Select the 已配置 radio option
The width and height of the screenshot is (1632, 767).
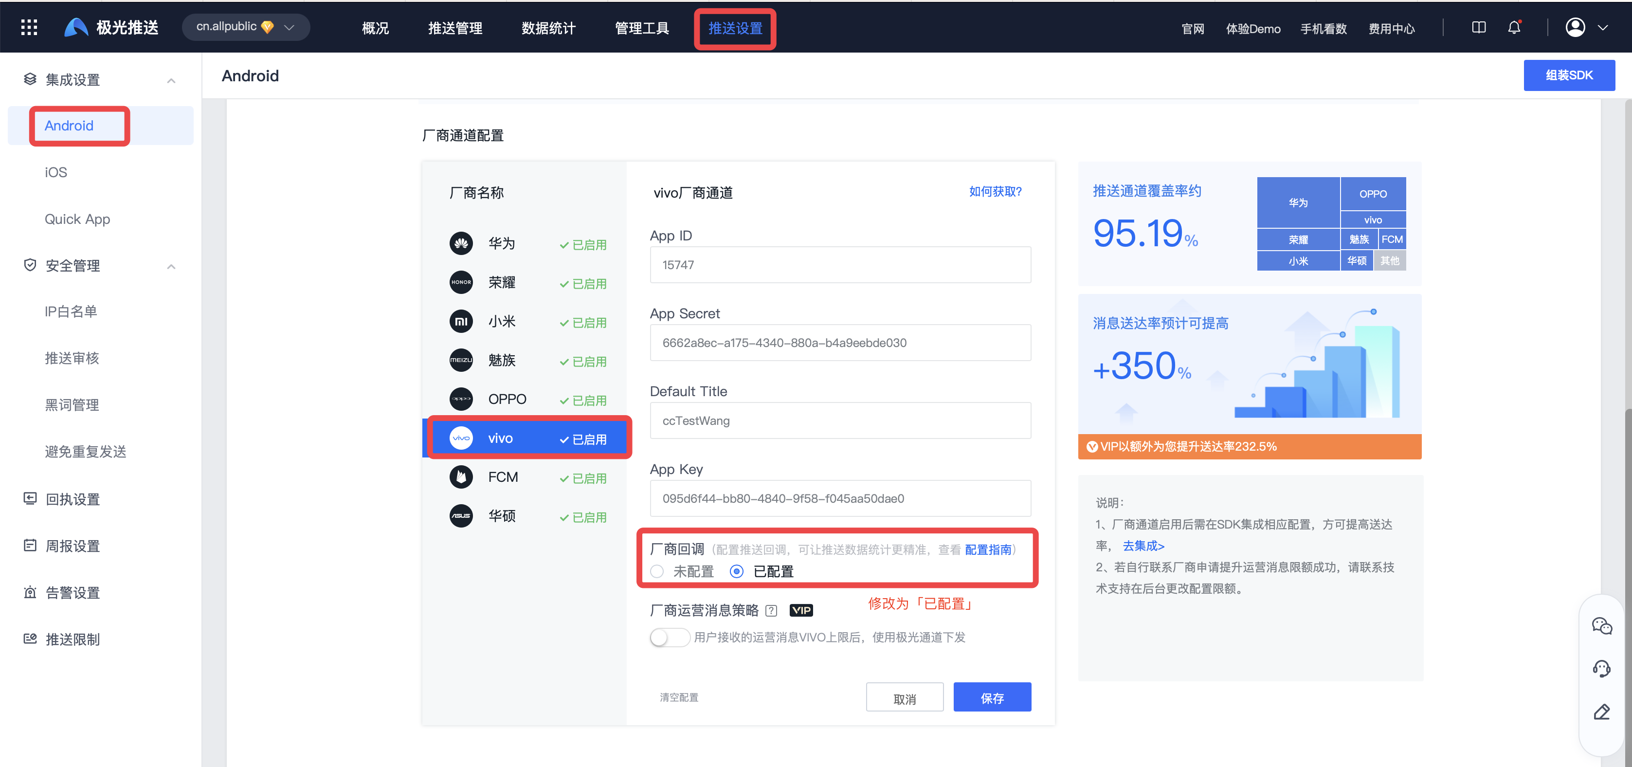click(x=736, y=571)
